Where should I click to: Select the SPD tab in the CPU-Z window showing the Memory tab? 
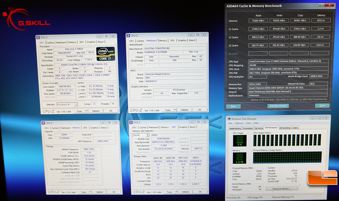[85, 128]
